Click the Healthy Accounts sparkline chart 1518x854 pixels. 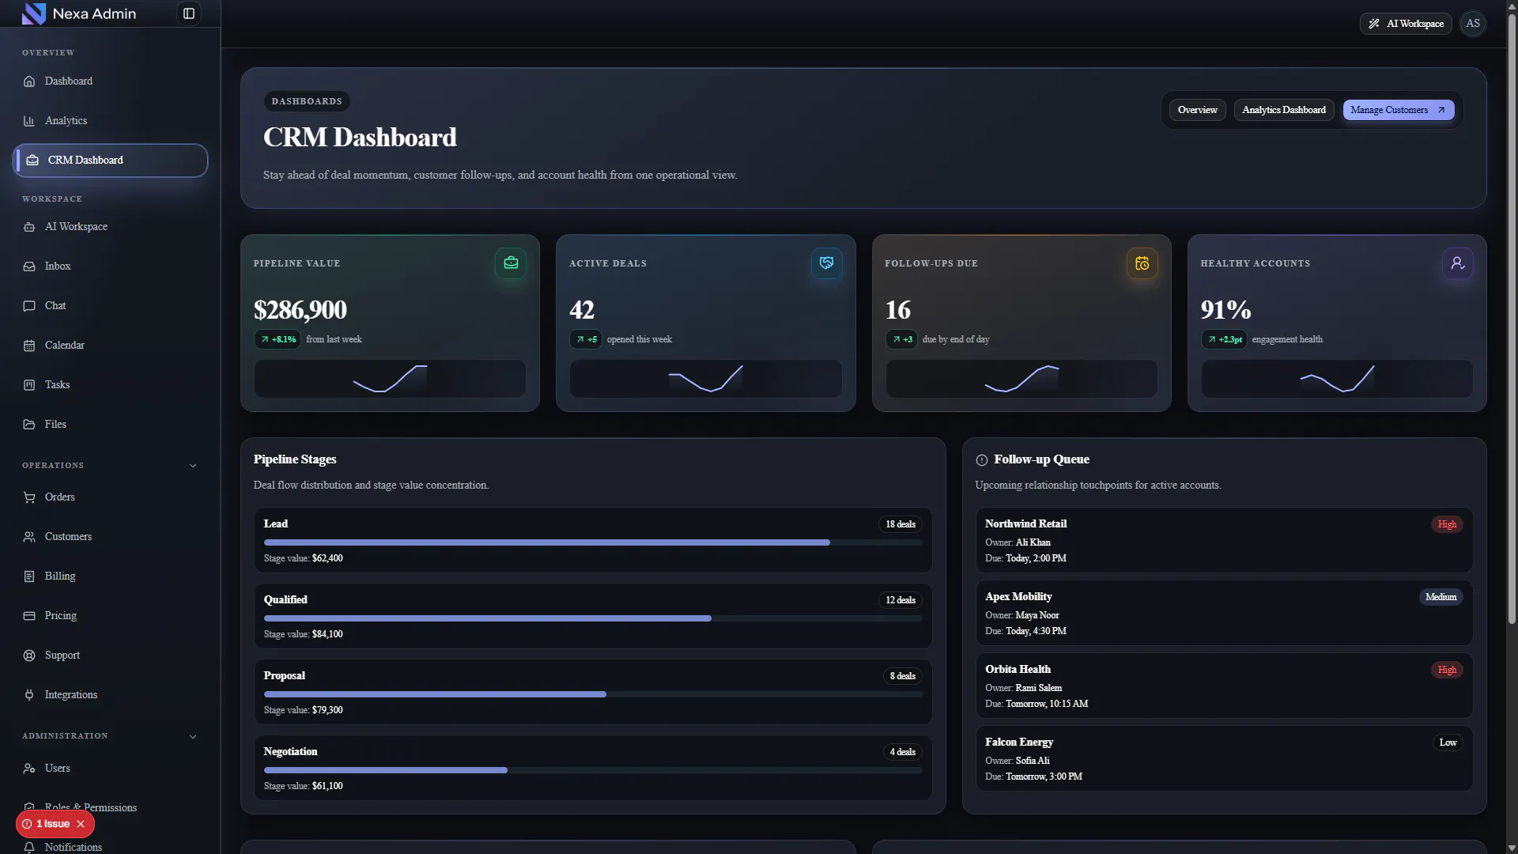click(x=1337, y=379)
